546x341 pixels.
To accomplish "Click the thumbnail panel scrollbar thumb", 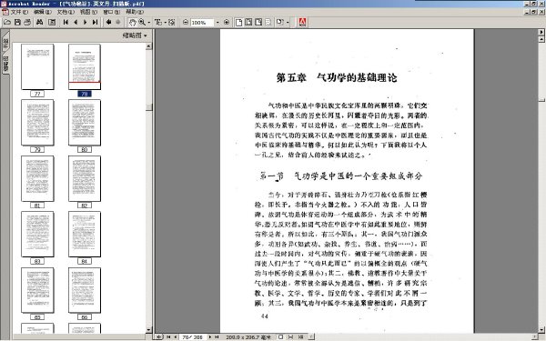I will click(149, 106).
